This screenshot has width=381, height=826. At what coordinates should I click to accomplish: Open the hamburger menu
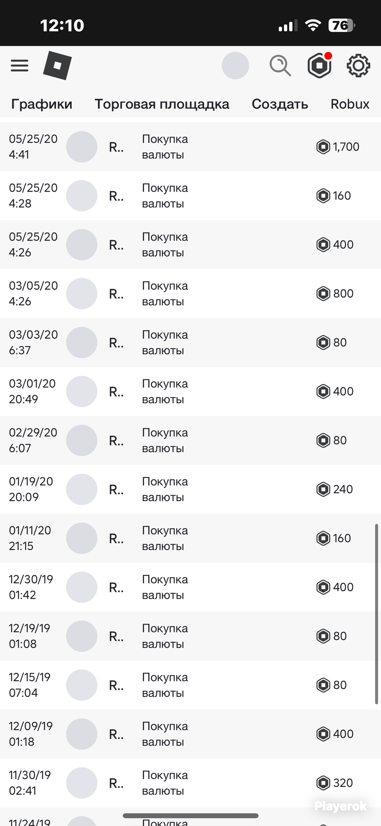pos(19,66)
